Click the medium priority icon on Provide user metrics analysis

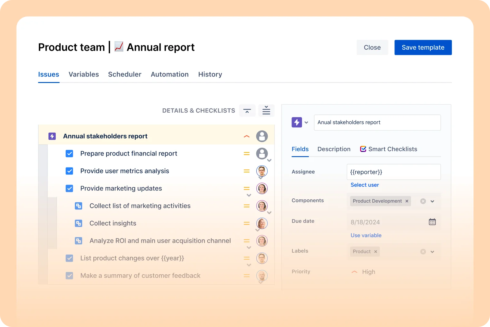[x=247, y=171]
